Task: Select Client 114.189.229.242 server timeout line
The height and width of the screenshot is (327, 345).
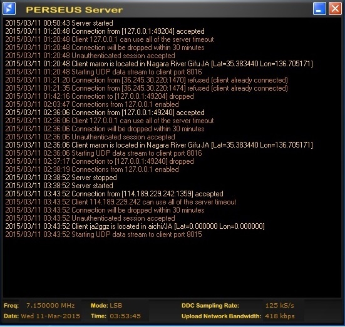Action: (121, 202)
